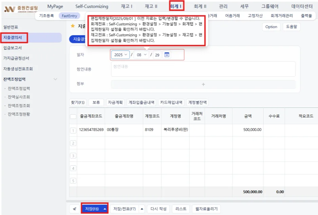This screenshot has height=215, width=318.
Task: Open 자동생성전표조회 in the sidebar
Action: [18, 69]
